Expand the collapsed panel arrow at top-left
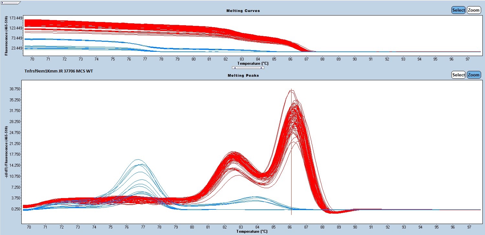The image size is (485, 235). (x=10, y=3)
